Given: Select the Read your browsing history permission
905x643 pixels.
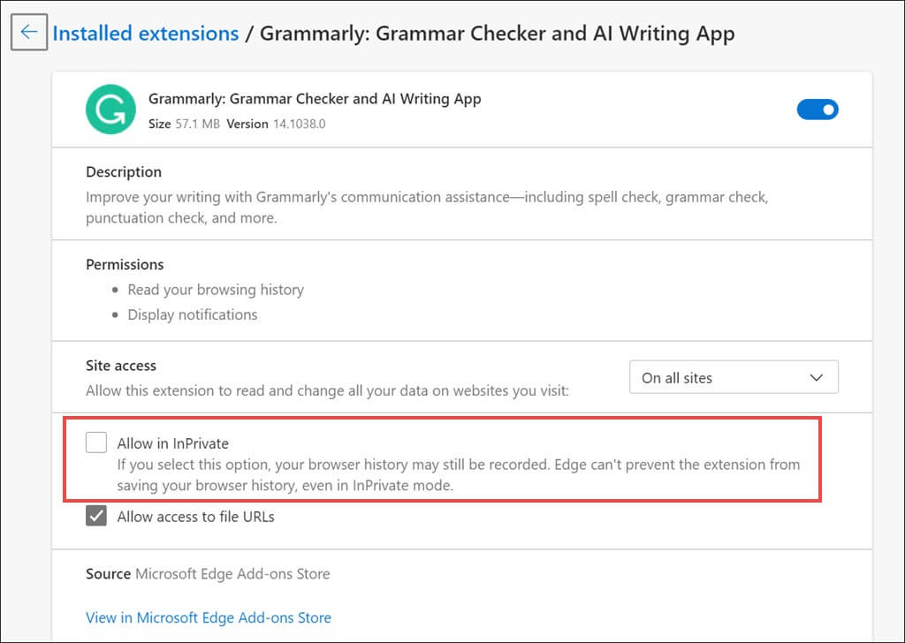Looking at the screenshot, I should pos(216,290).
